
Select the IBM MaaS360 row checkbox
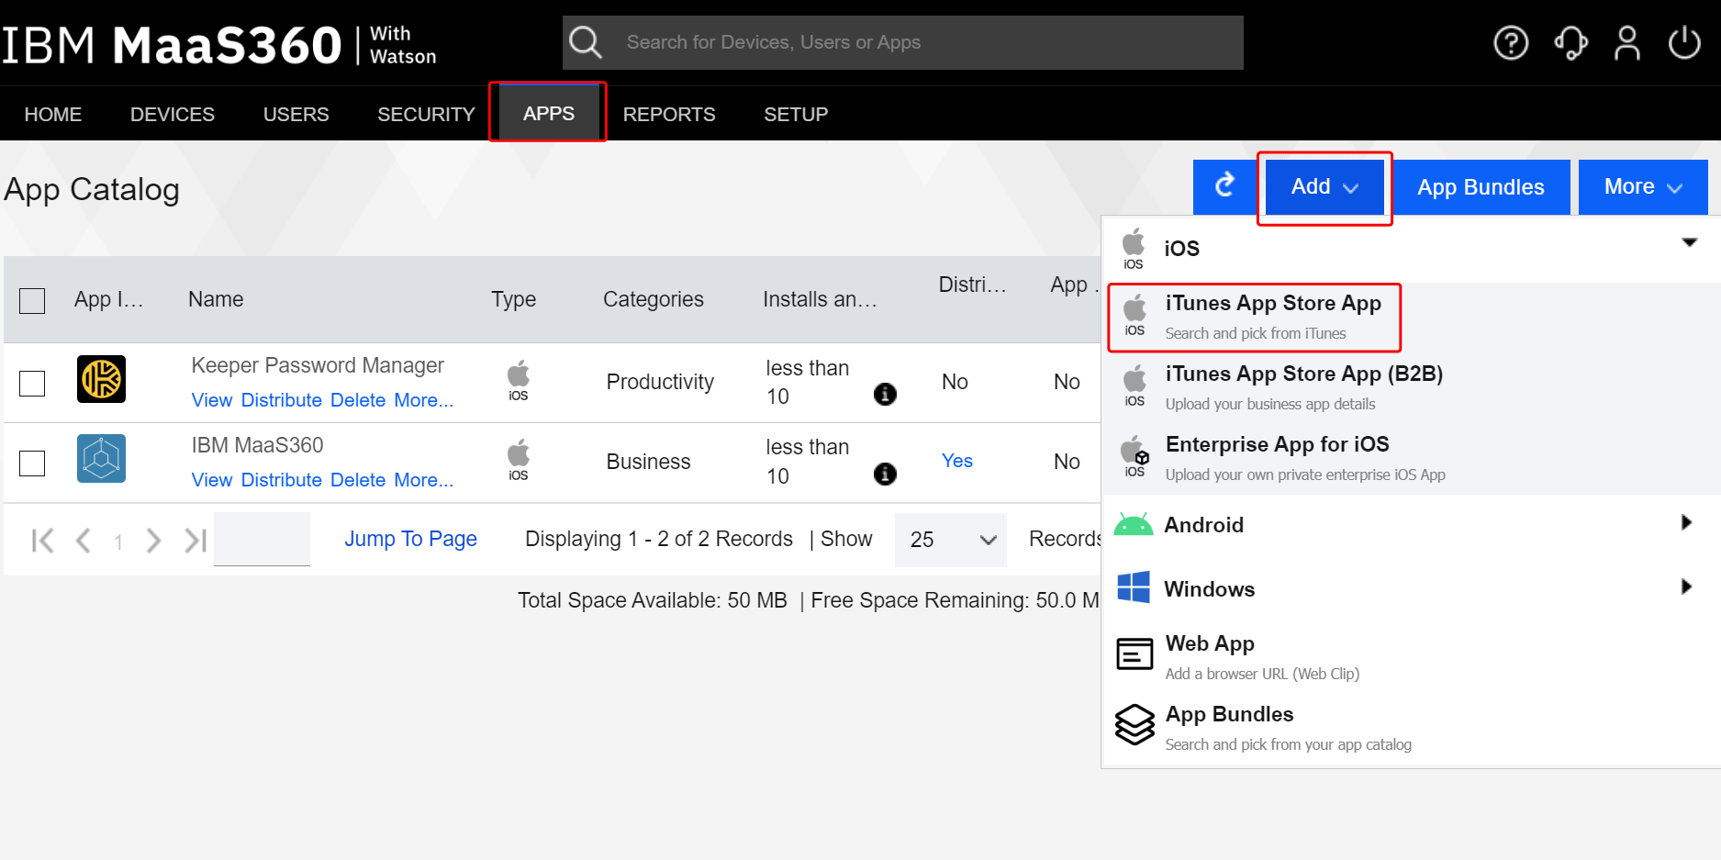pyautogui.click(x=32, y=463)
